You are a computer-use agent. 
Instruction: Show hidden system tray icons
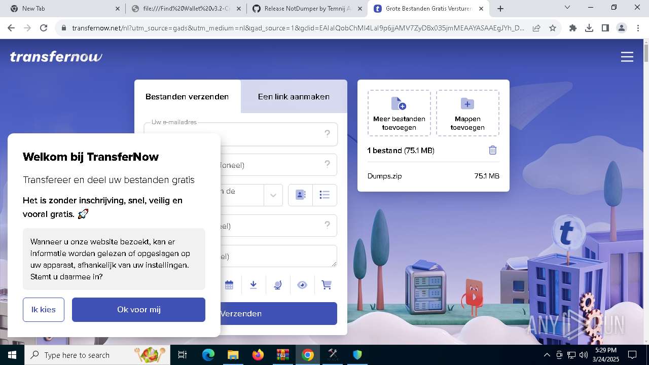547,355
